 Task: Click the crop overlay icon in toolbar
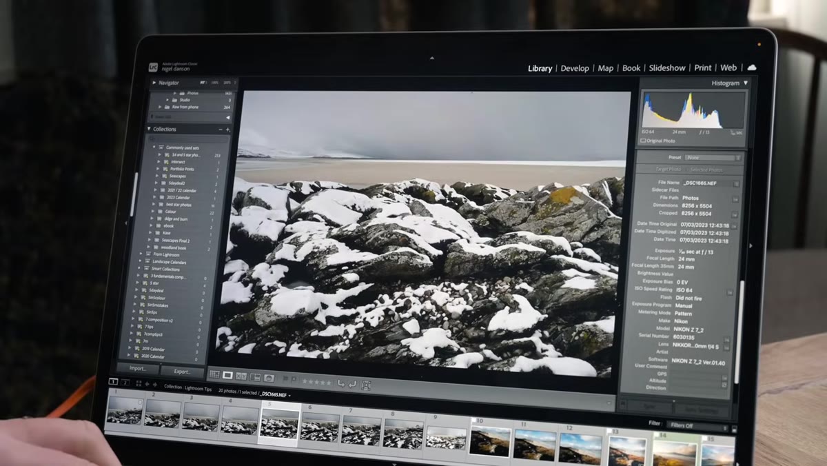point(366,385)
